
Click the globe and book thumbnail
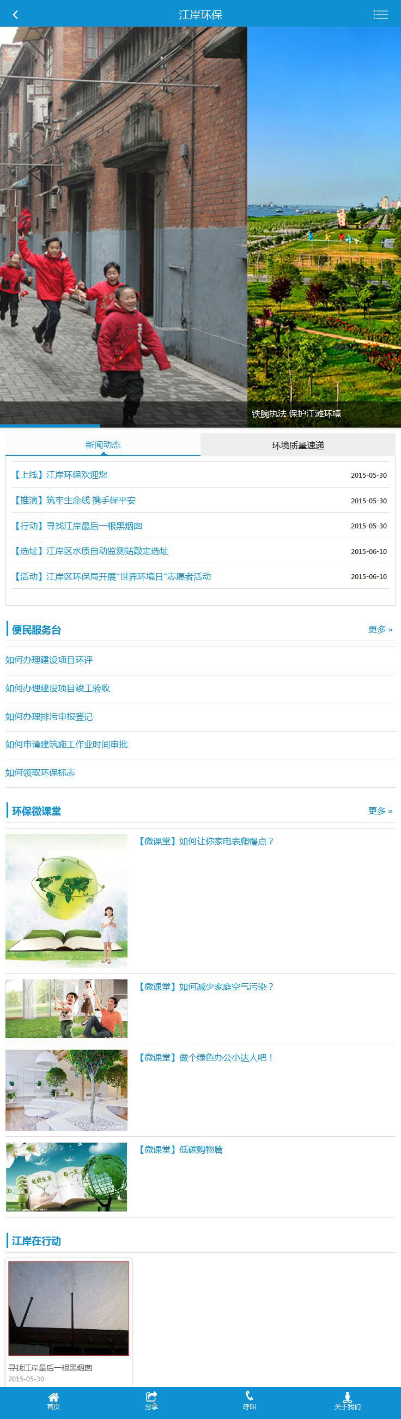coord(66,900)
